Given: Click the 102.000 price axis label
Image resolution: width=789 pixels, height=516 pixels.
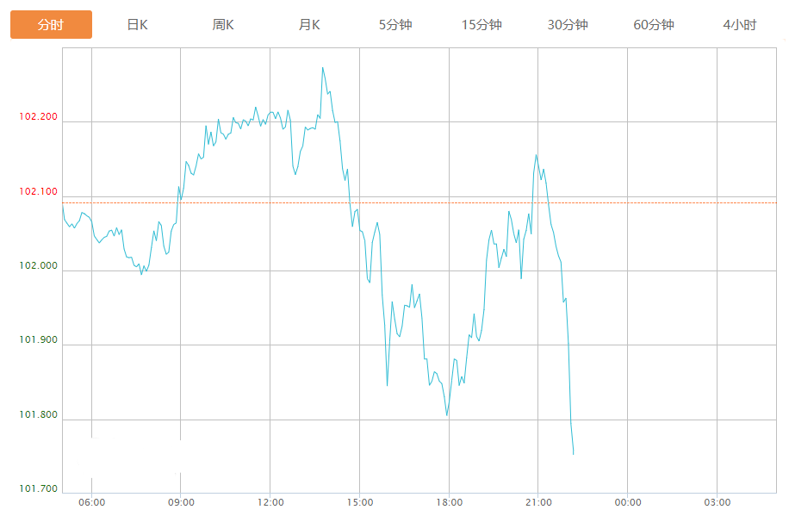Looking at the screenshot, I should tap(38, 266).
